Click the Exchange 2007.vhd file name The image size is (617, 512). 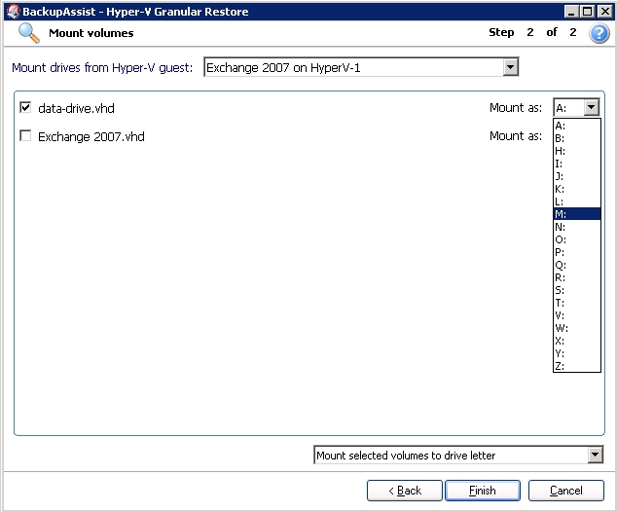pos(91,136)
